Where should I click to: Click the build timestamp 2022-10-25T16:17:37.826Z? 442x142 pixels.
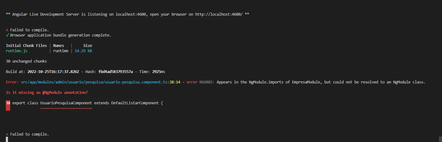click(53, 72)
